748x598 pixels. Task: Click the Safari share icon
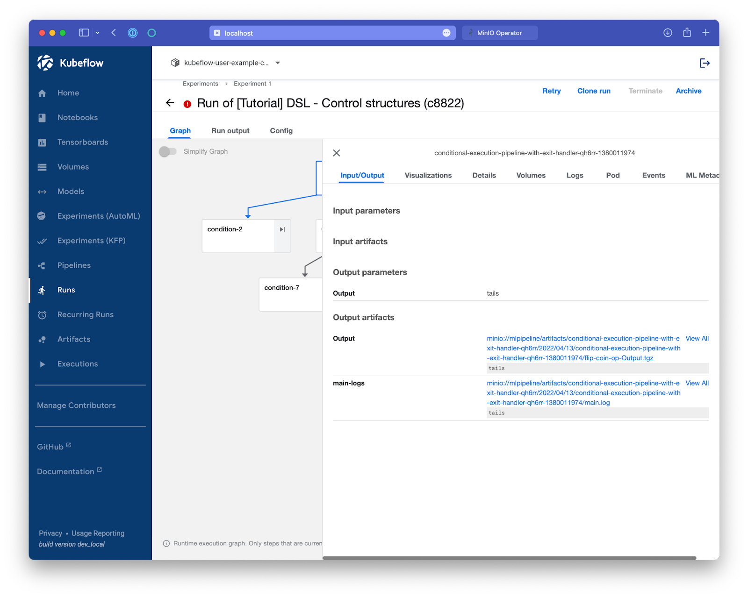click(687, 33)
